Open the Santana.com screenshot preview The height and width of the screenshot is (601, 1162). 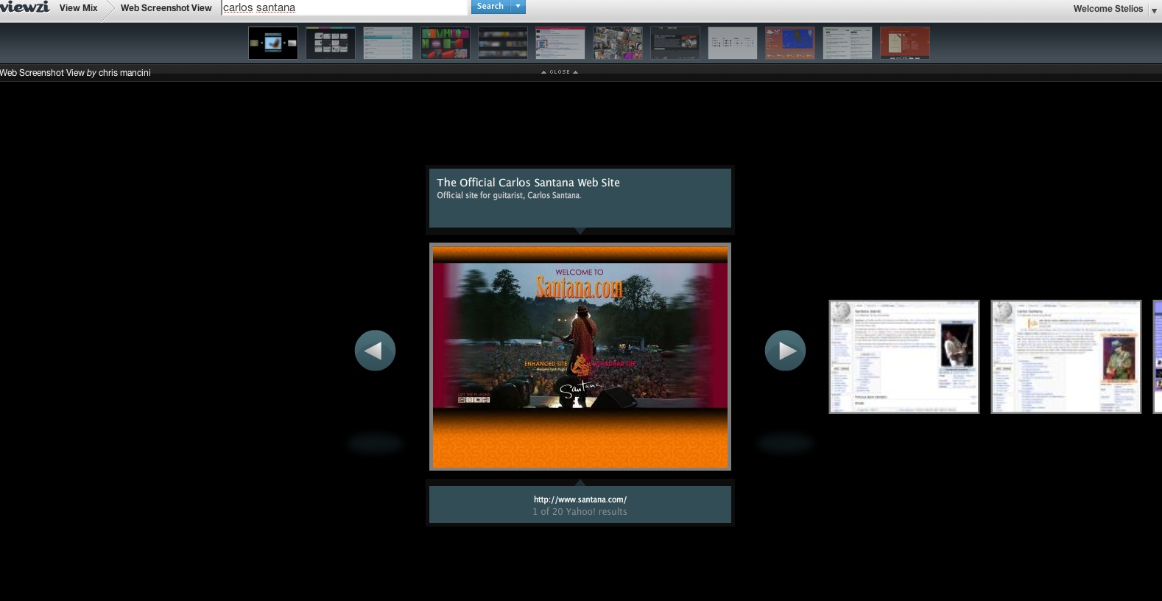pos(580,356)
